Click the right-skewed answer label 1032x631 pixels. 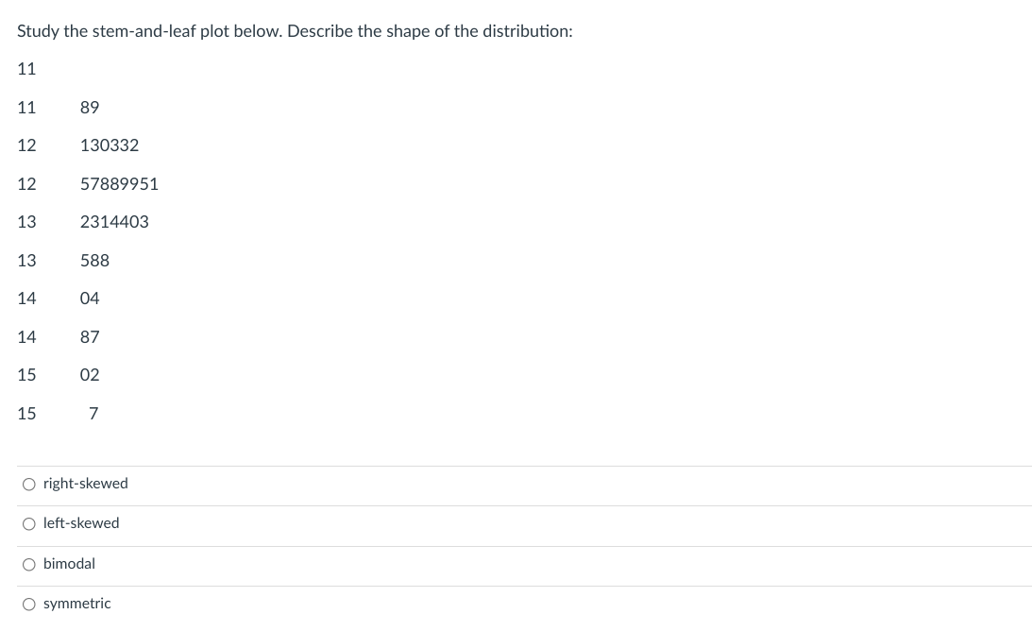tap(85, 484)
